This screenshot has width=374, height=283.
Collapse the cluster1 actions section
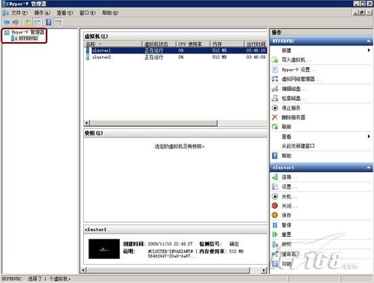369,168
